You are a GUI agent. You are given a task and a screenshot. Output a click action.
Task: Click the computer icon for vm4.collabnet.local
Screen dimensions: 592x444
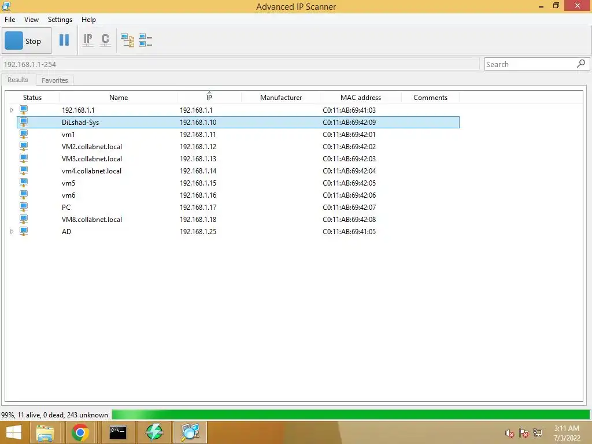coord(23,171)
